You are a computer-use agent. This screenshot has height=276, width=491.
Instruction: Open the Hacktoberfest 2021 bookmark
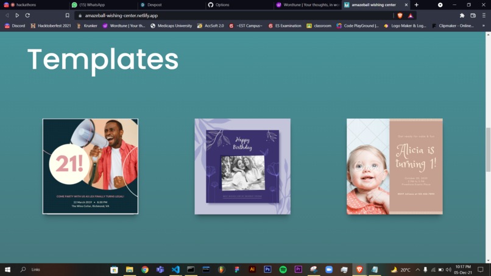[51, 26]
